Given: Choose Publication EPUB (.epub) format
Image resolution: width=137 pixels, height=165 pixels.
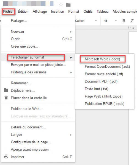Looking at the screenshot, I should (105, 104).
